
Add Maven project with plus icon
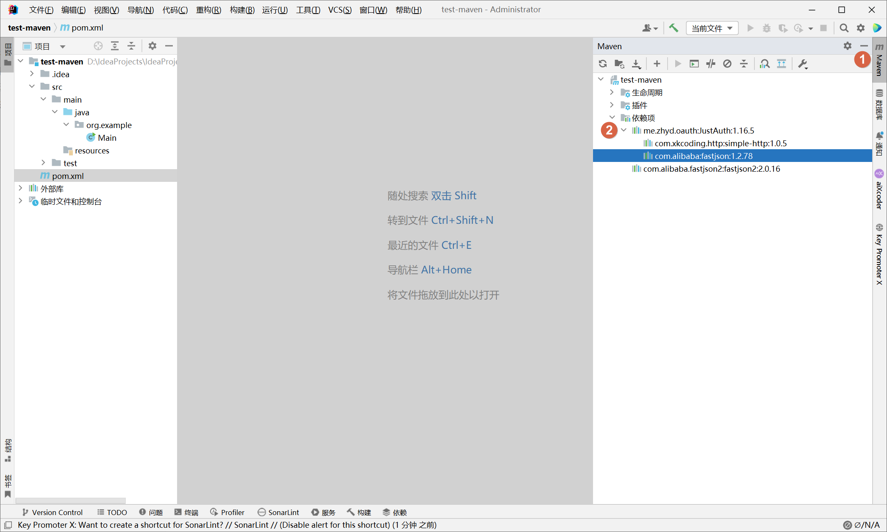657,64
